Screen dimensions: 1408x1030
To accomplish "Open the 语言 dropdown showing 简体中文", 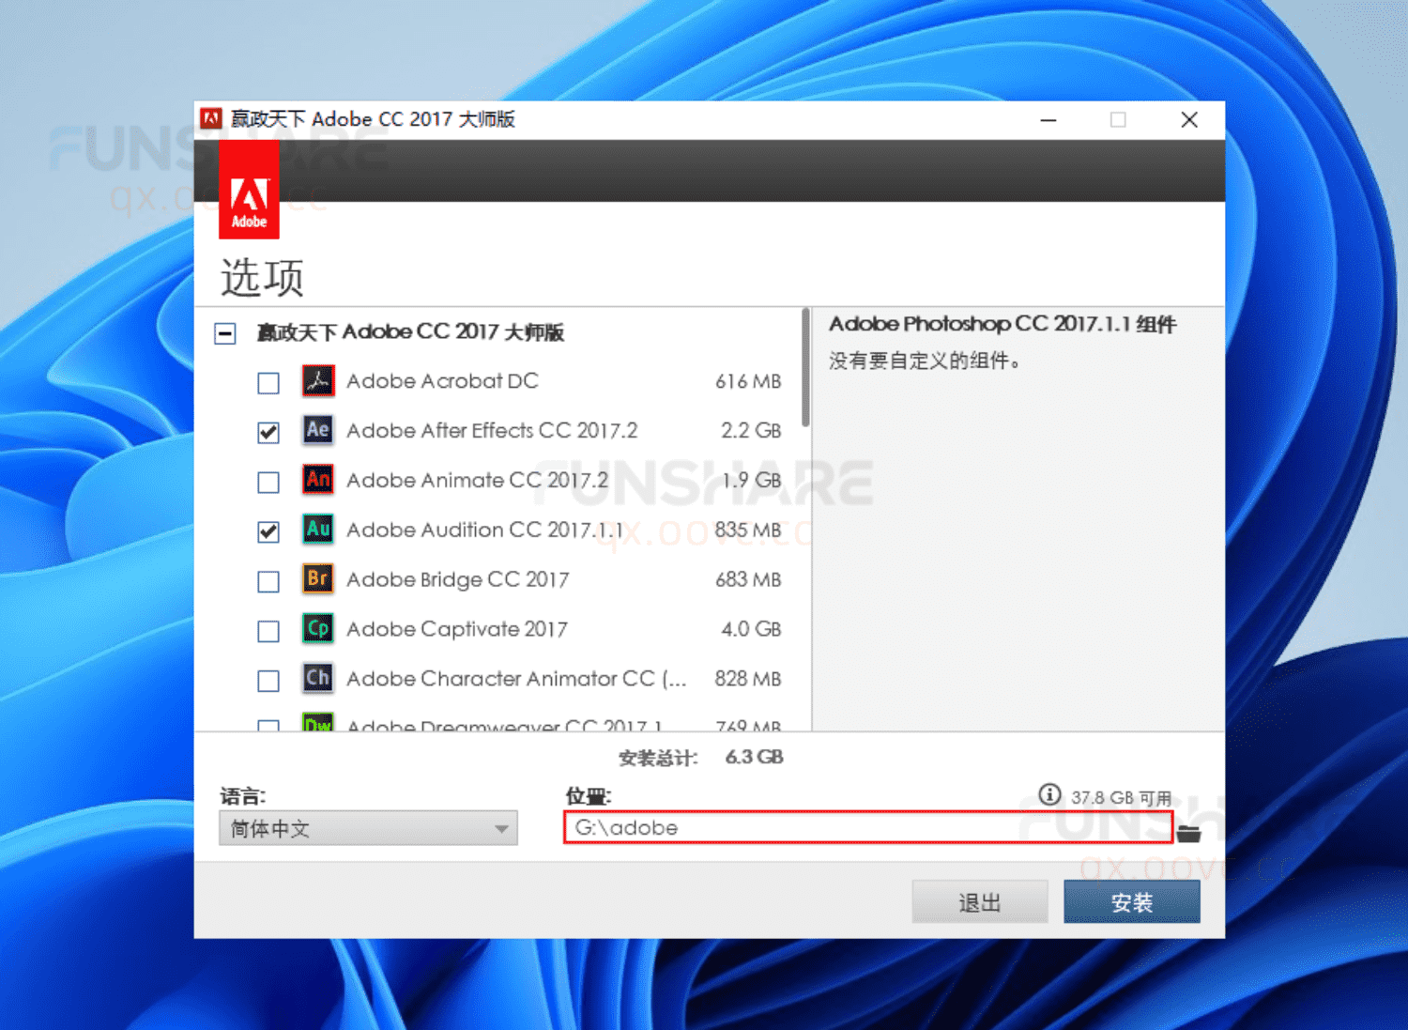I will coord(368,828).
